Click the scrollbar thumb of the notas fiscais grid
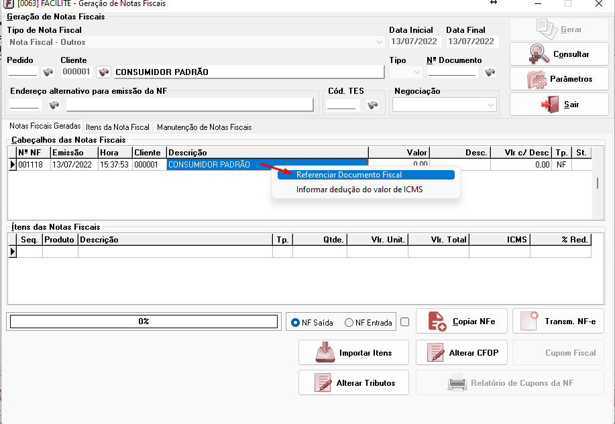This screenshot has width=615, height=424. (x=598, y=183)
